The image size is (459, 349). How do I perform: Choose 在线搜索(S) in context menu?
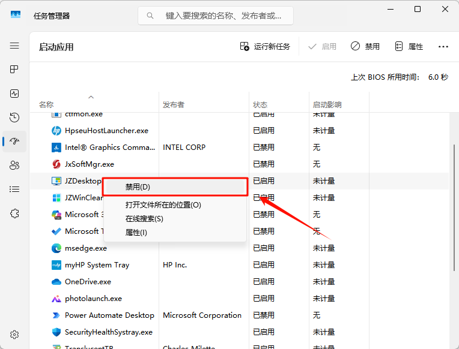click(x=175, y=219)
